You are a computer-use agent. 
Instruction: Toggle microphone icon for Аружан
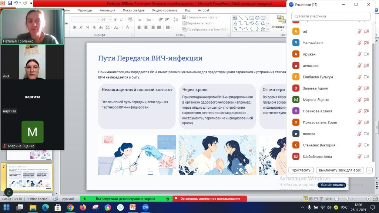359,54
